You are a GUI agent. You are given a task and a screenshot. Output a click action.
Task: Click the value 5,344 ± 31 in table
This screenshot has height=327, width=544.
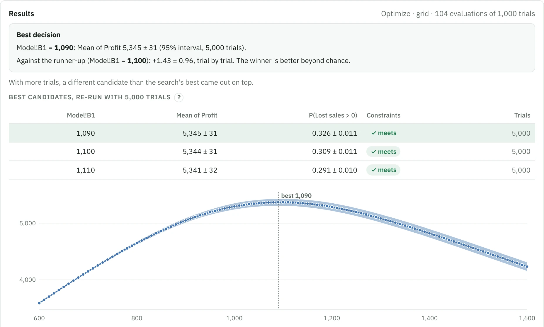(200, 151)
